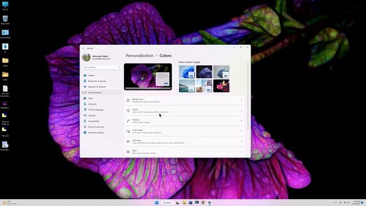Click Personalization breadcrumb in header
Image resolution: width=366 pixels, height=206 pixels.
click(140, 56)
